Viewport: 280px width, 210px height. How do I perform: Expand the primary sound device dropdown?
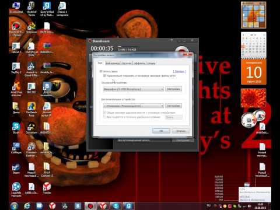[134, 89]
